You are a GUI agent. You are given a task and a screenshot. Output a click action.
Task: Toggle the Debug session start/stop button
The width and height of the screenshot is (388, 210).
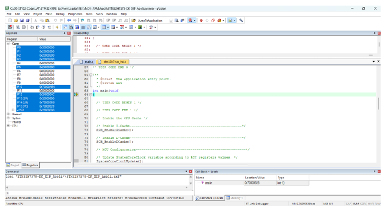190,20
